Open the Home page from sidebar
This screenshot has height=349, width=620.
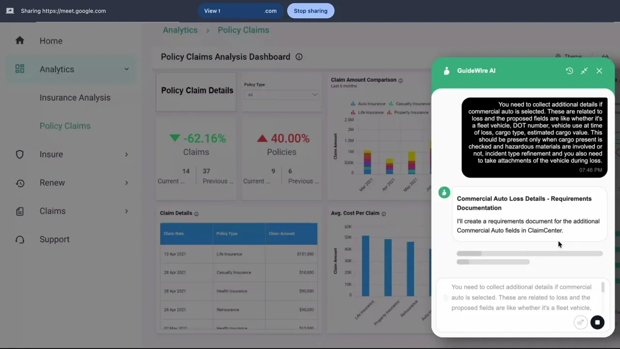(x=51, y=41)
